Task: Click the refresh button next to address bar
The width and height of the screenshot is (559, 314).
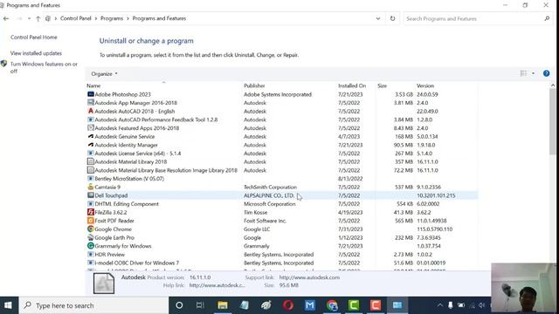Action: coord(392,18)
